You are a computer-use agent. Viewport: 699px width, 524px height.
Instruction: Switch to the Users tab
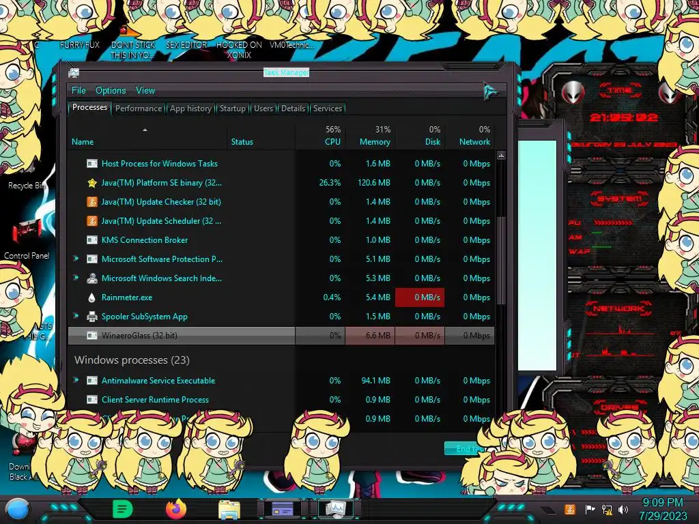(x=263, y=108)
